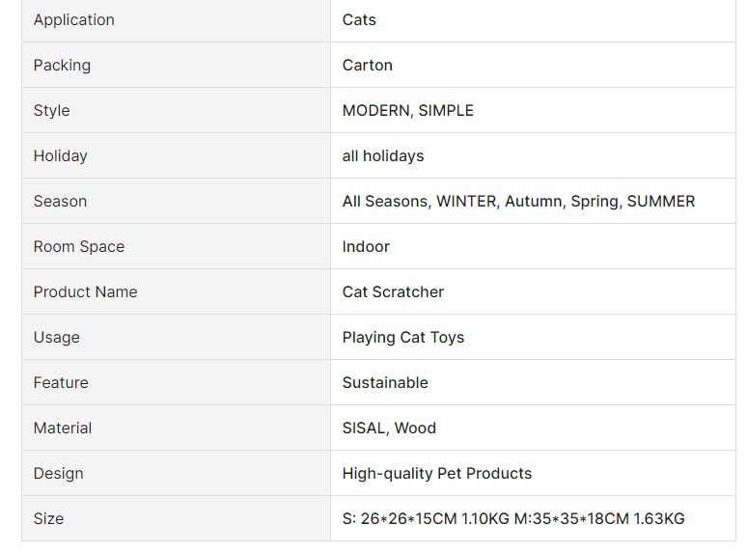Click the Holiday label cell
The height and width of the screenshot is (553, 748).
tap(60, 156)
